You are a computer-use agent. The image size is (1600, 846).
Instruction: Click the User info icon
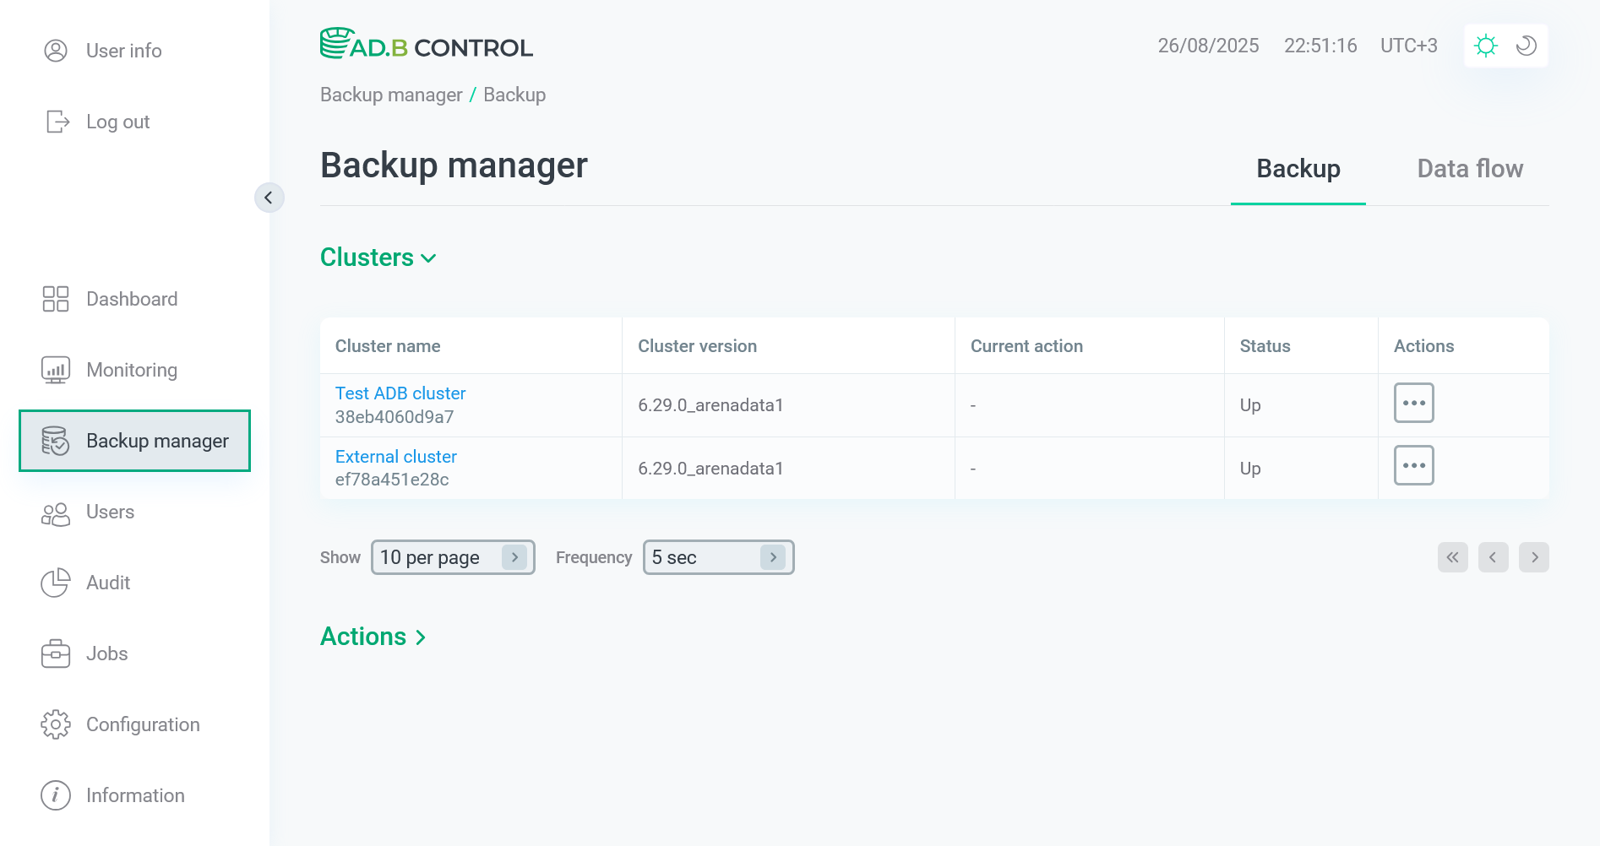56,50
